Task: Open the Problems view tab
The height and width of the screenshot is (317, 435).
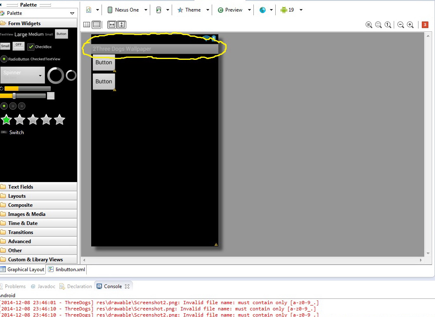Action: pyautogui.click(x=13, y=286)
